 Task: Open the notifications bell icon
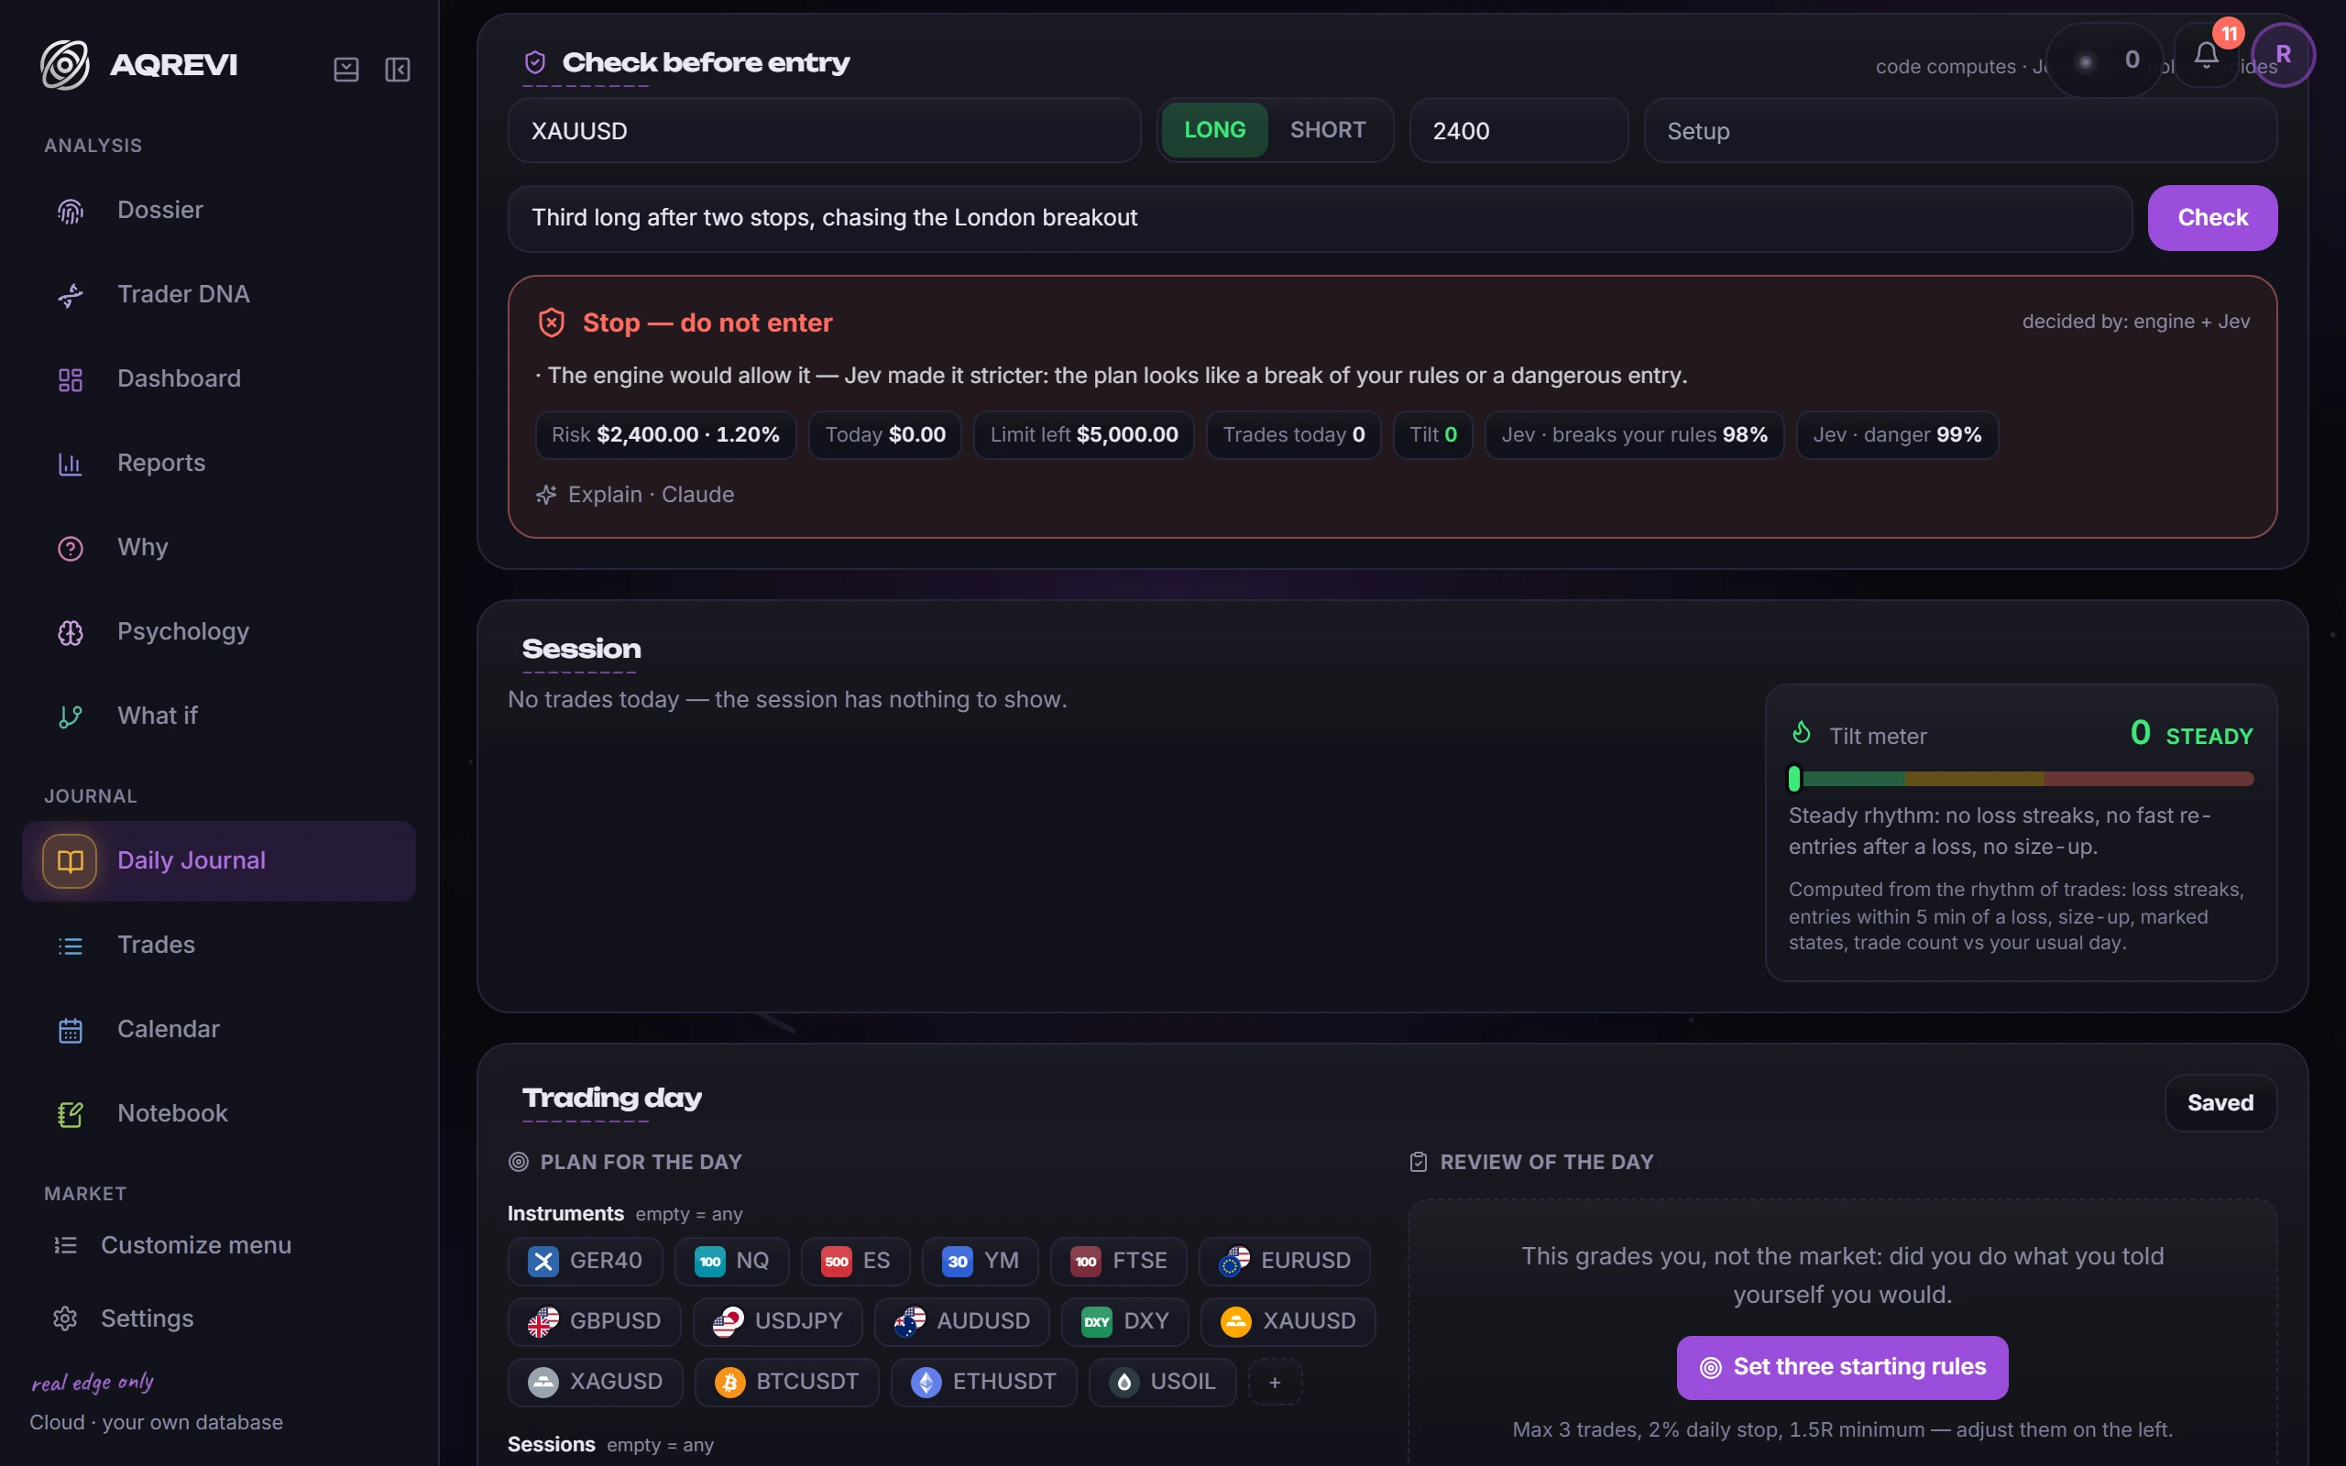tap(2206, 56)
